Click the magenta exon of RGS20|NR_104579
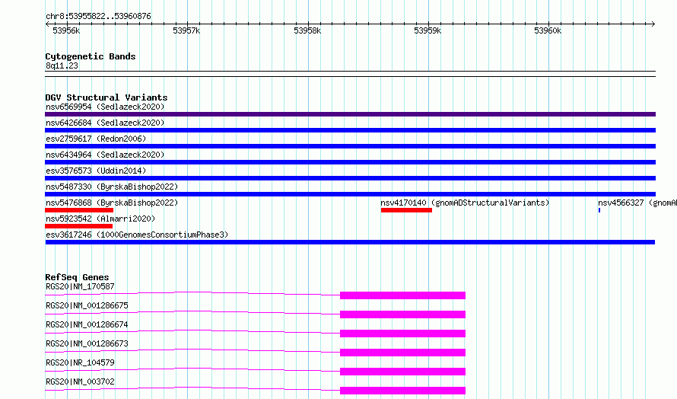677x399 pixels. pyautogui.click(x=403, y=372)
